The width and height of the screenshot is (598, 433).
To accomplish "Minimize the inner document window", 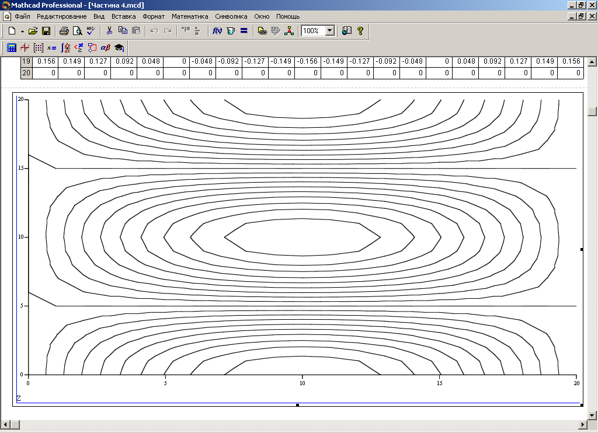I will 572,16.
